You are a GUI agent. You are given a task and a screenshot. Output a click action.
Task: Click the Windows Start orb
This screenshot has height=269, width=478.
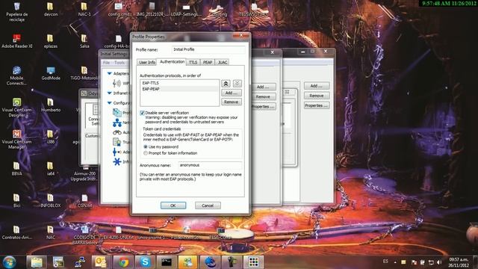(9, 262)
